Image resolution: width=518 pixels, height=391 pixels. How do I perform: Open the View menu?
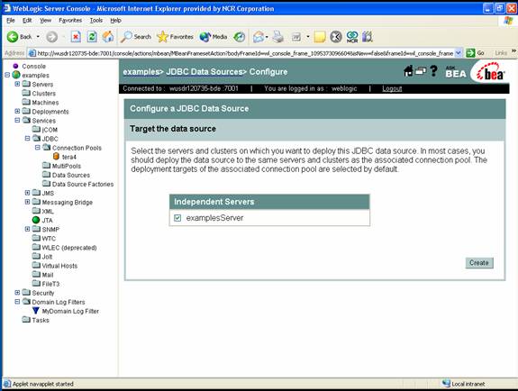[x=46, y=21]
